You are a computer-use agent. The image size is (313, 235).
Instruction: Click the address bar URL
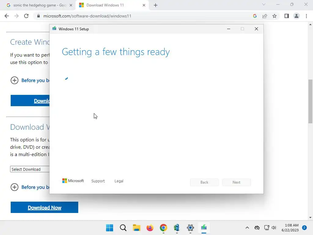coord(87,16)
